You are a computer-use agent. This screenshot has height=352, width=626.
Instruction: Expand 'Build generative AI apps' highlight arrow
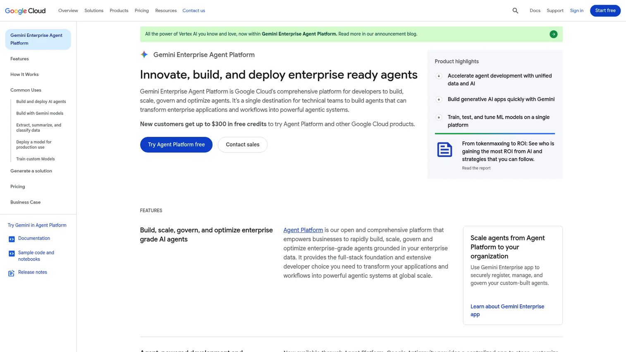click(439, 100)
